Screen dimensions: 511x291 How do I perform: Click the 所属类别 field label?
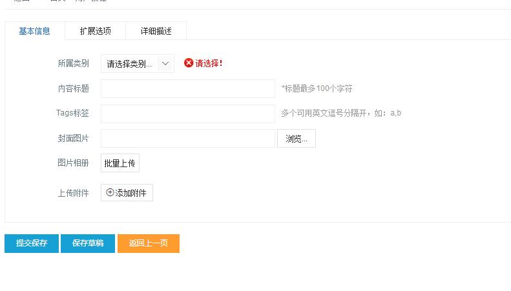74,63
